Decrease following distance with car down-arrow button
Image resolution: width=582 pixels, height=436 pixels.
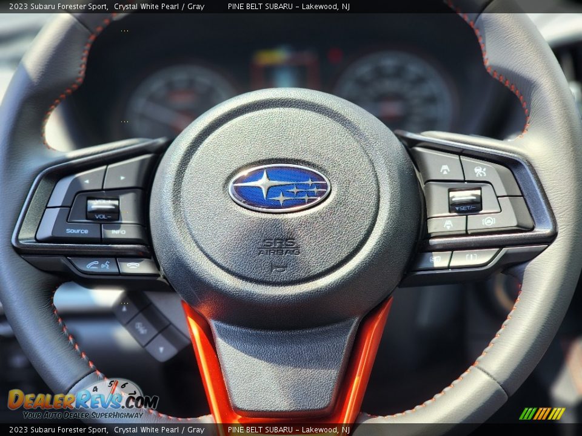(x=447, y=225)
